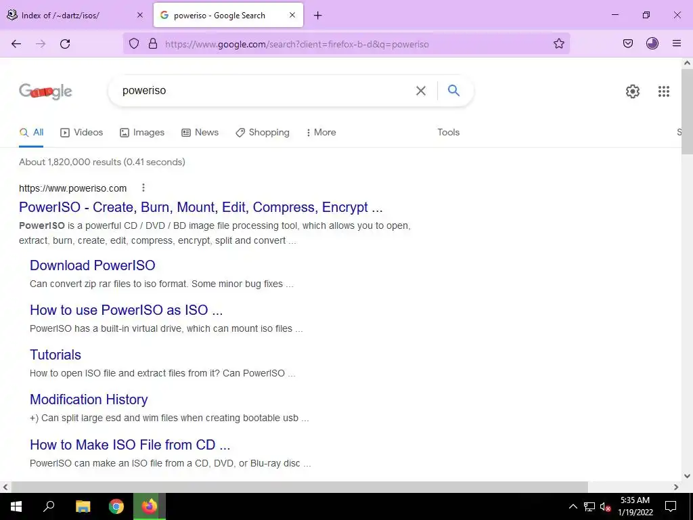This screenshot has height=520, width=693.
Task: Click the About 1,820,000 results text
Action: click(x=102, y=162)
